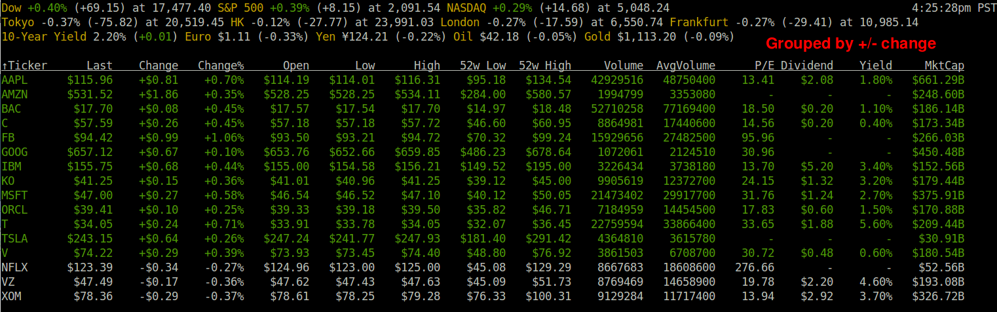
Task: Click BAC volume 52710258
Action: 617,109
